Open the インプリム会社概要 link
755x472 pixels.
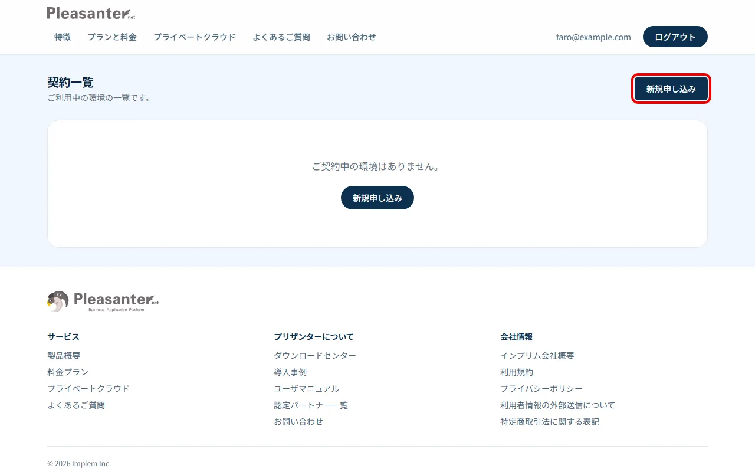tap(537, 356)
